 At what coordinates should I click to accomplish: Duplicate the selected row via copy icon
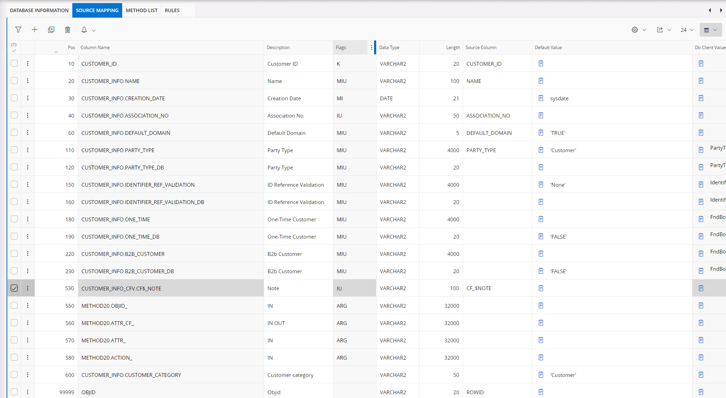(51, 30)
